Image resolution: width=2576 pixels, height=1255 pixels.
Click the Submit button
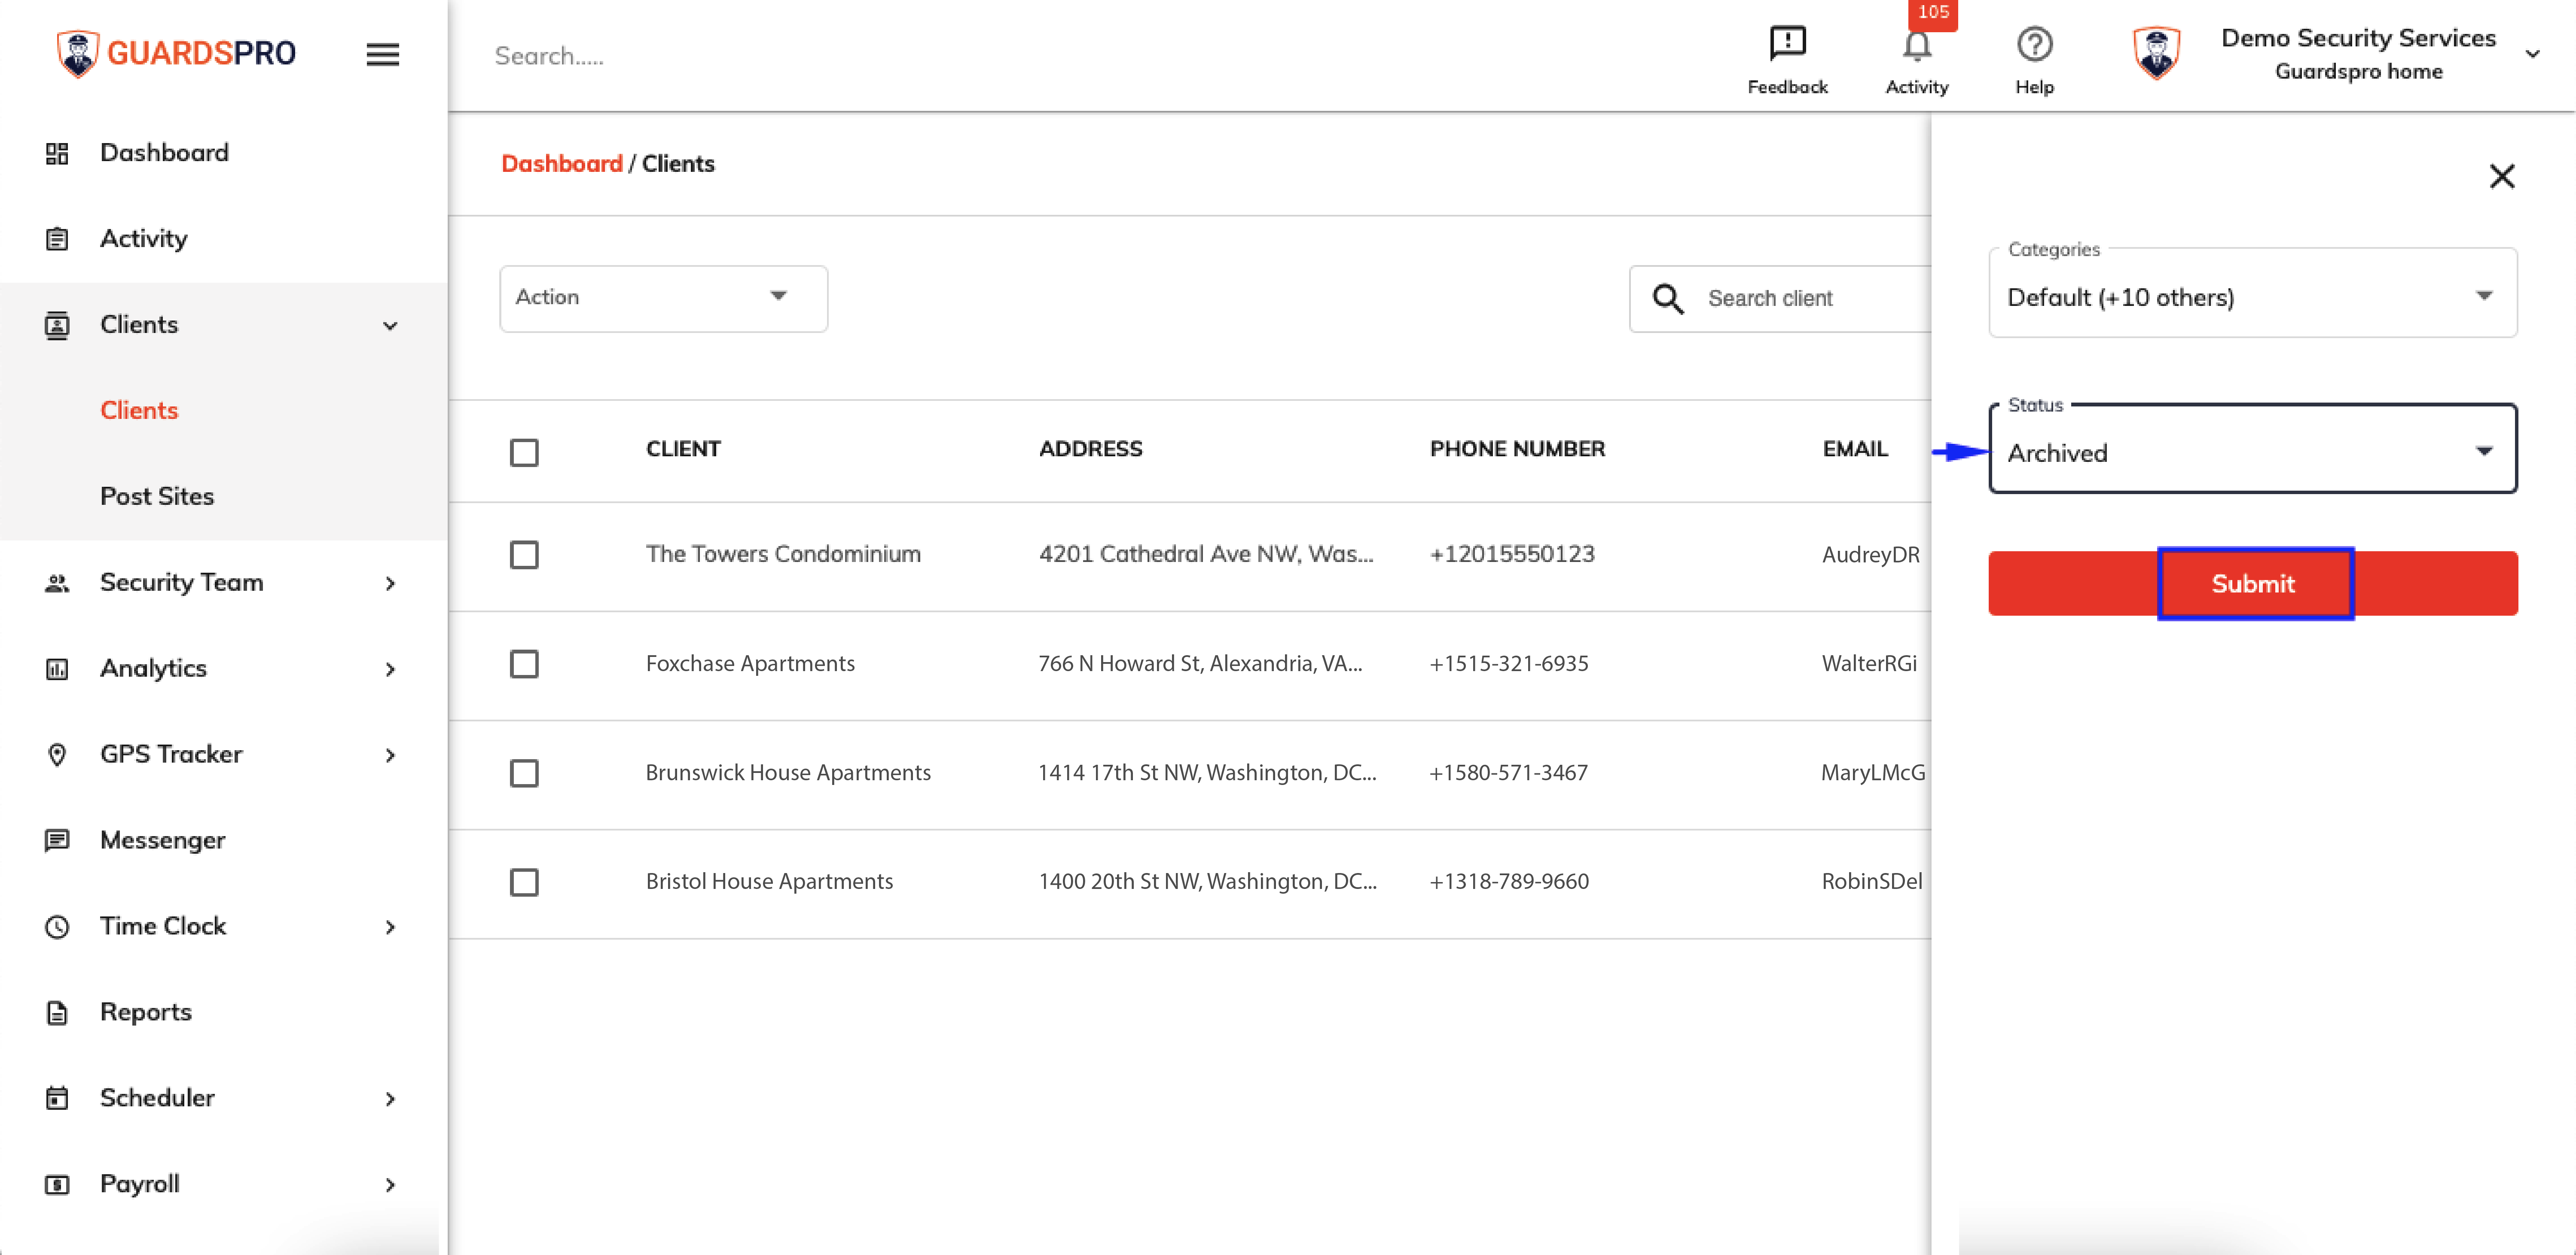point(2252,583)
